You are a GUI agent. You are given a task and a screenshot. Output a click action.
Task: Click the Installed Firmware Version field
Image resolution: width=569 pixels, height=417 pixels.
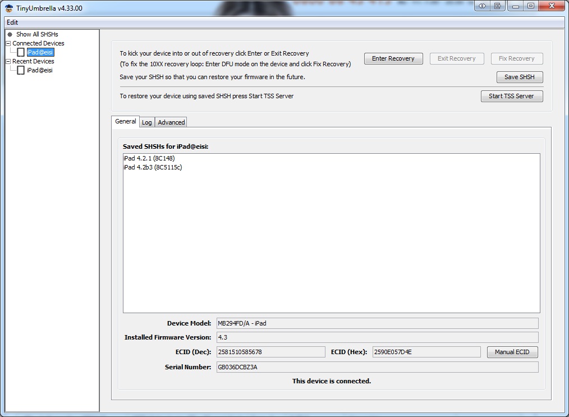click(378, 337)
